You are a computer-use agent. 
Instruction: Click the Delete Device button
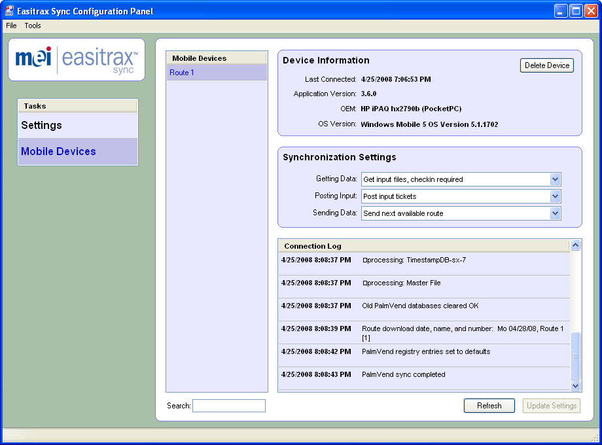pyautogui.click(x=547, y=65)
